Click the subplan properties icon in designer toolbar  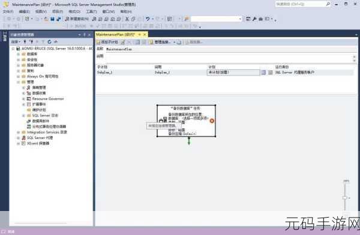tap(123, 42)
